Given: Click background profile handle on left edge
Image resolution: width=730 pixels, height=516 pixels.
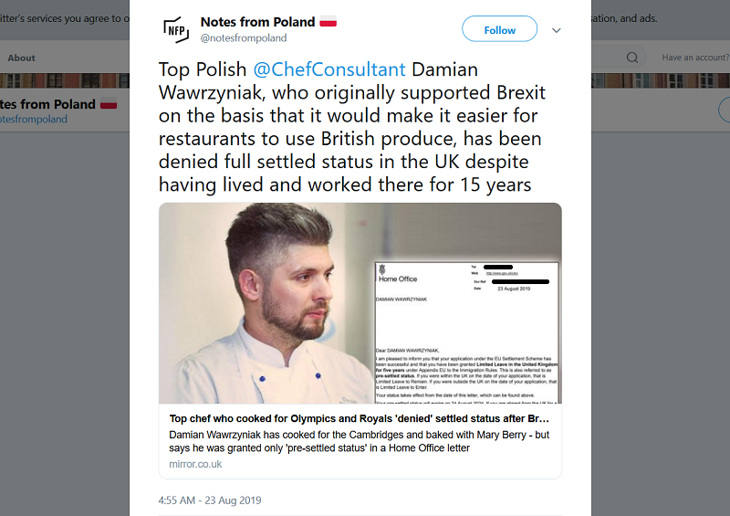Looking at the screenshot, I should coord(35,120).
